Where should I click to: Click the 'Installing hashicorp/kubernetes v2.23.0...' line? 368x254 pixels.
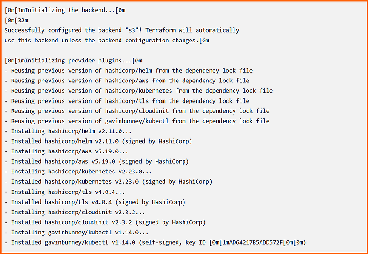click(x=78, y=172)
